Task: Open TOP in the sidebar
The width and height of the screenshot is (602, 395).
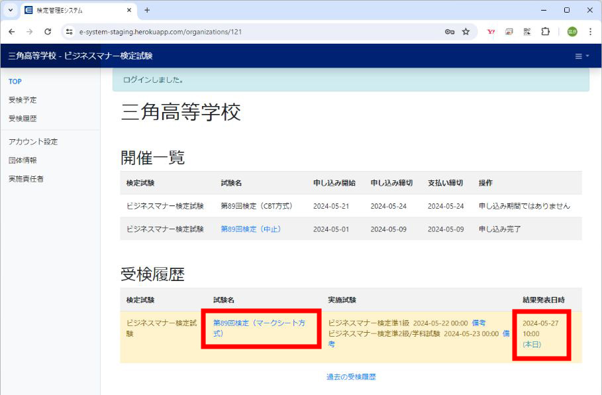Action: click(x=15, y=82)
